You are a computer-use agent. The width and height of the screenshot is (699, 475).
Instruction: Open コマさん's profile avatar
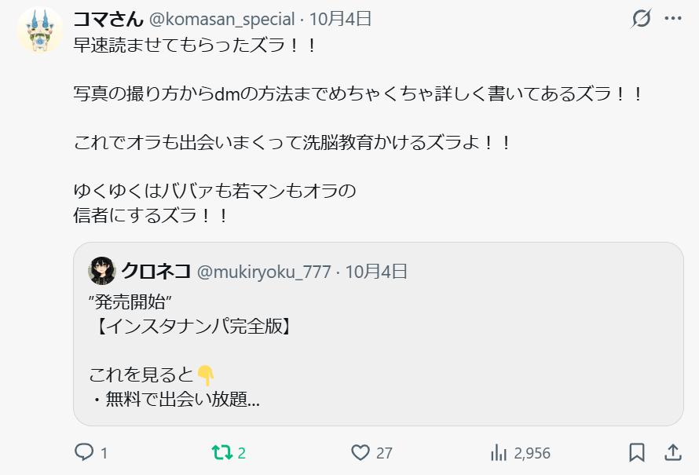coord(39,31)
